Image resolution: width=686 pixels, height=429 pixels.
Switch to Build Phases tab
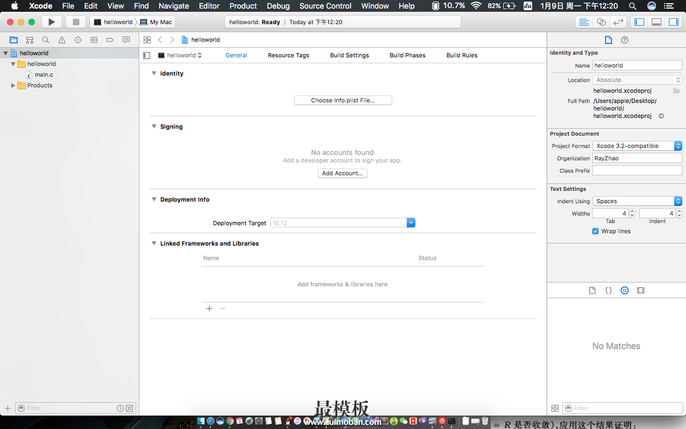pos(407,55)
